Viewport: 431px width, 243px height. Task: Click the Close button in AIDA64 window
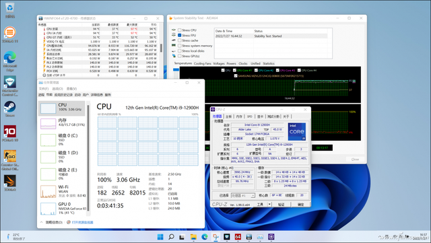[x=355, y=159]
